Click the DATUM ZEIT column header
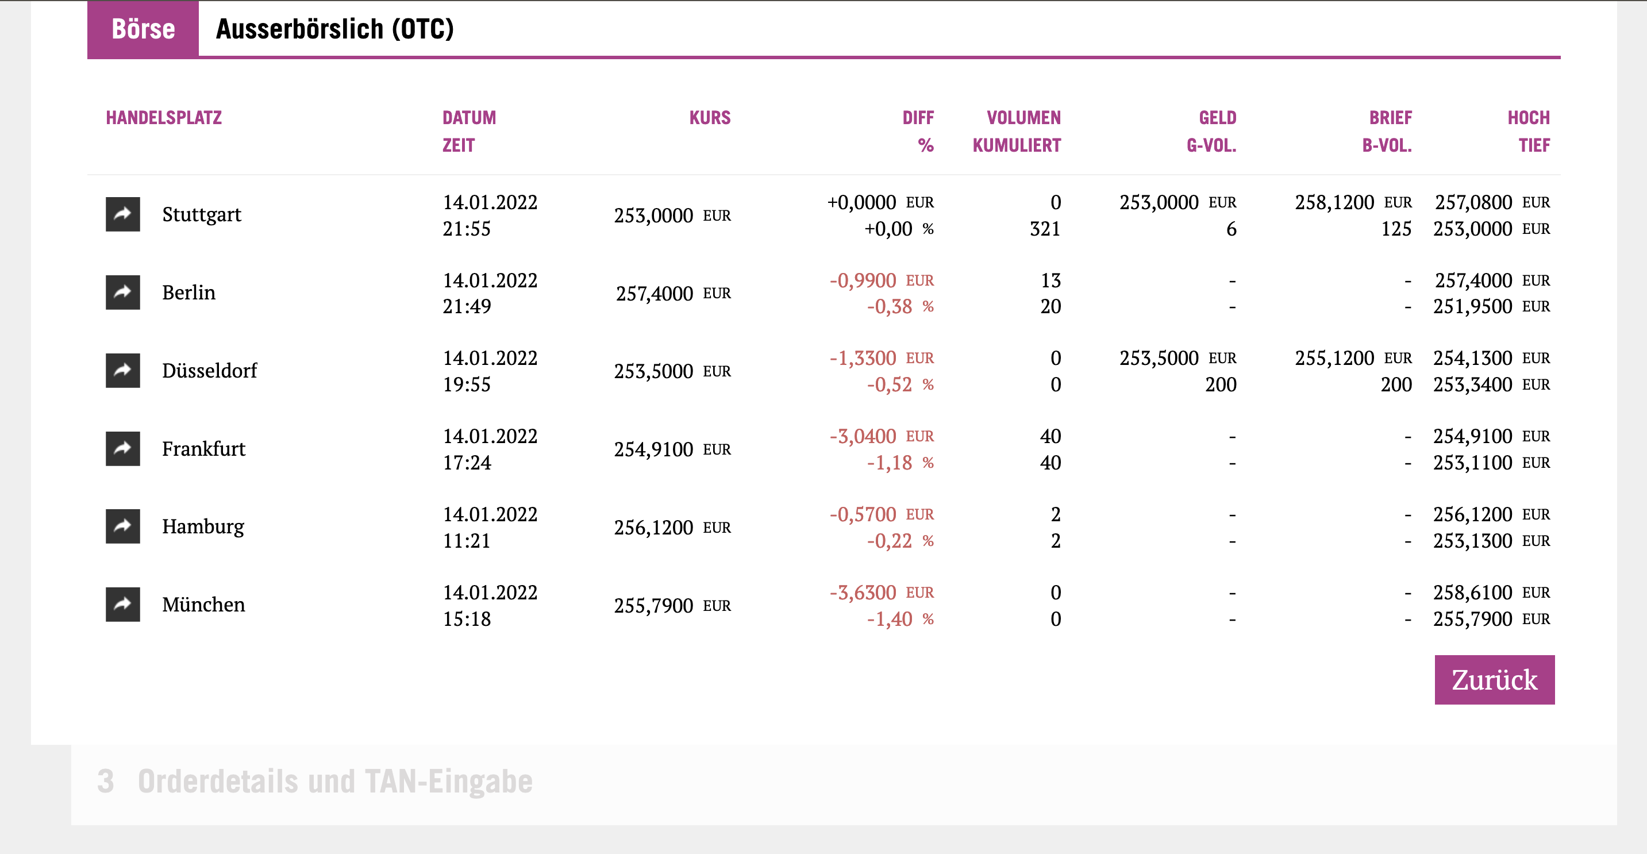The height and width of the screenshot is (854, 1647). pos(469,131)
